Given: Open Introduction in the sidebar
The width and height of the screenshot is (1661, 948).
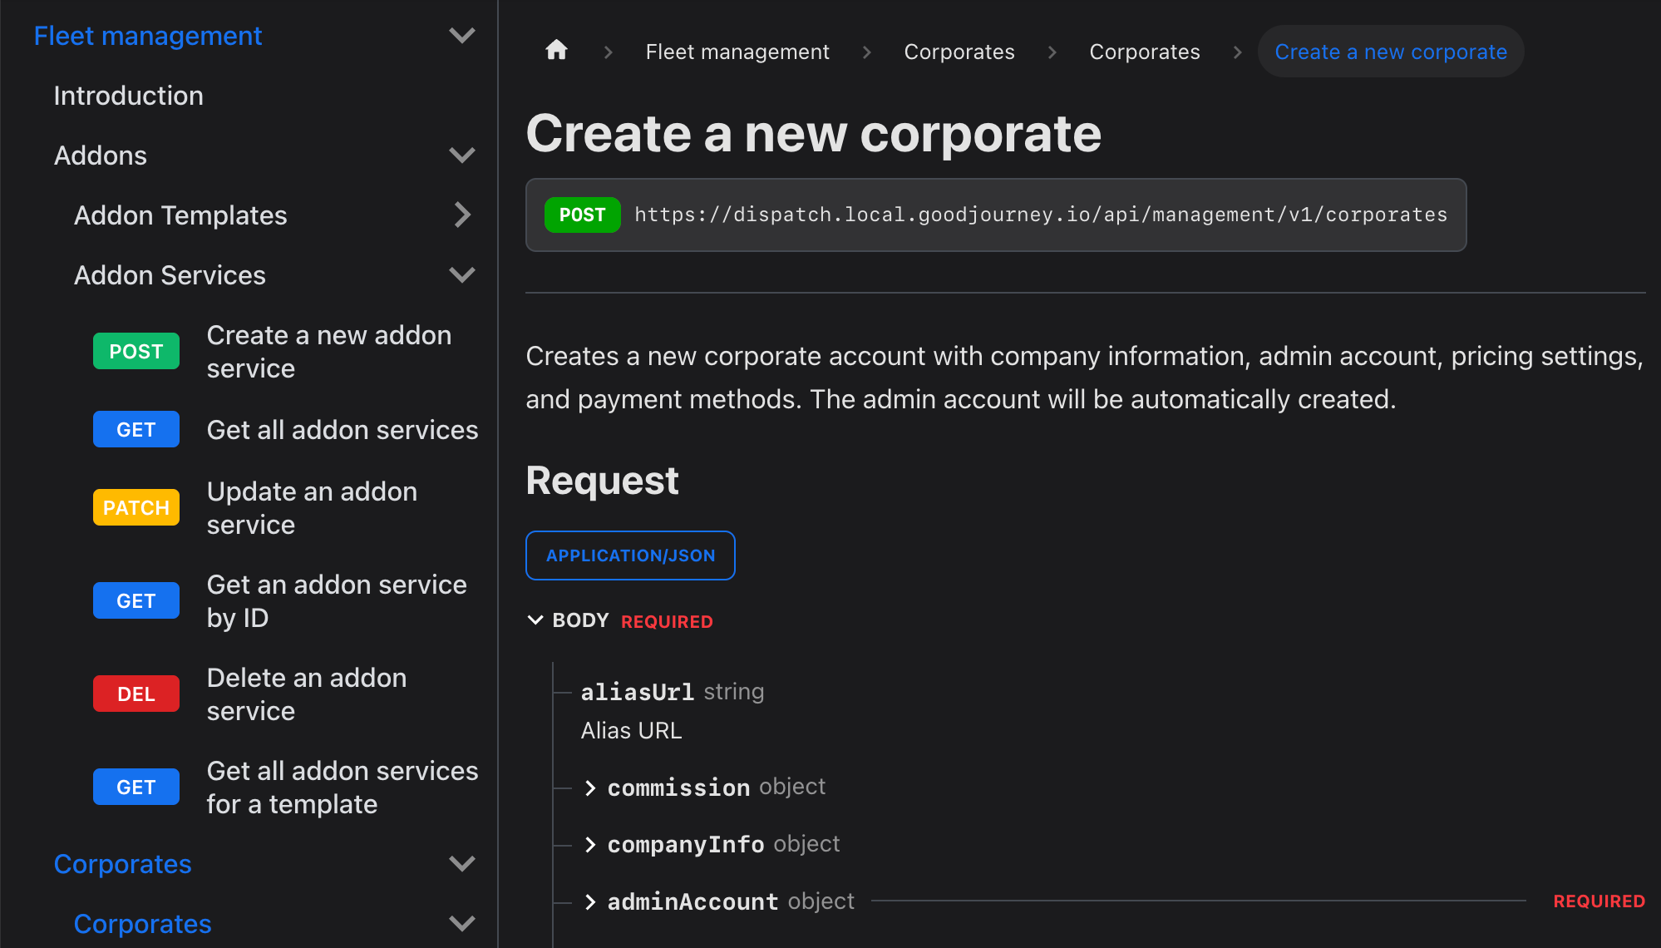Looking at the screenshot, I should tap(129, 96).
